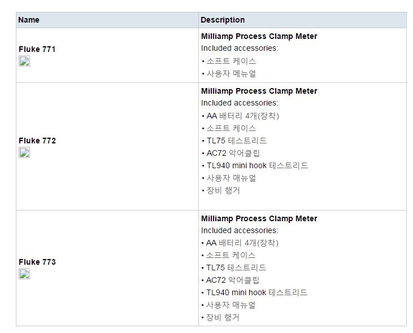Click AA 배터리 4개 item in Fluke 773 row

[x=242, y=243]
